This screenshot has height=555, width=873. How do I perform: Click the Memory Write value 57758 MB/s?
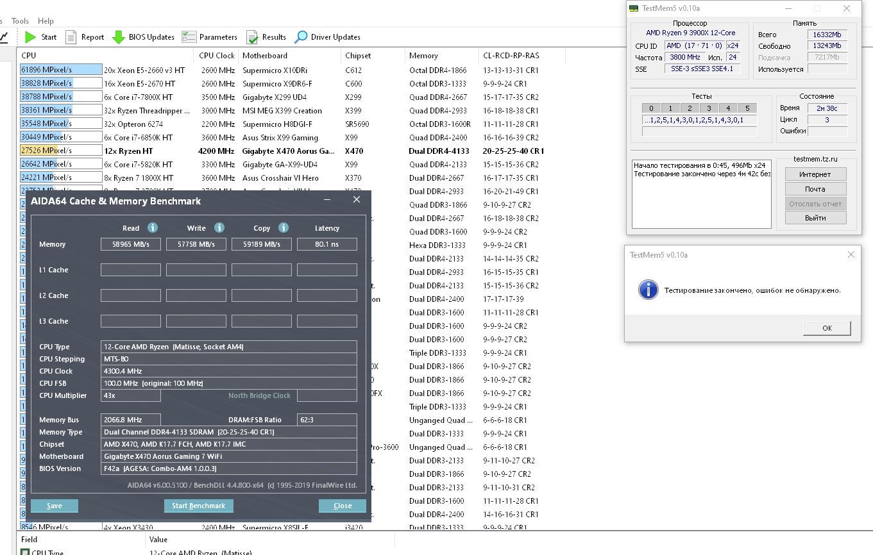tap(196, 244)
